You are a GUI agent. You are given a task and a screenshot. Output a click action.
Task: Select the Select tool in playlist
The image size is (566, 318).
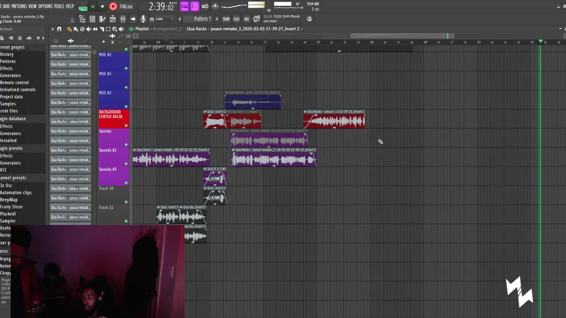point(108,29)
